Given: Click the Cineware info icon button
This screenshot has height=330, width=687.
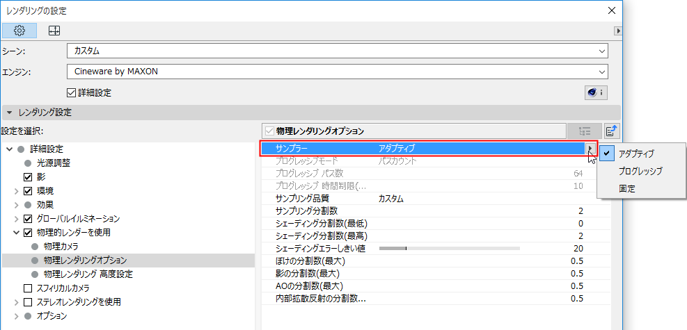Looking at the screenshot, I should tap(597, 92).
